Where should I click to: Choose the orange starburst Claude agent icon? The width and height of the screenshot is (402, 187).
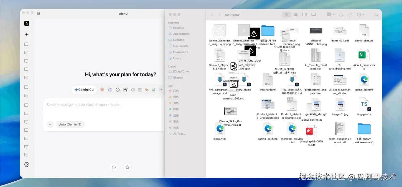pyautogui.click(x=102, y=90)
